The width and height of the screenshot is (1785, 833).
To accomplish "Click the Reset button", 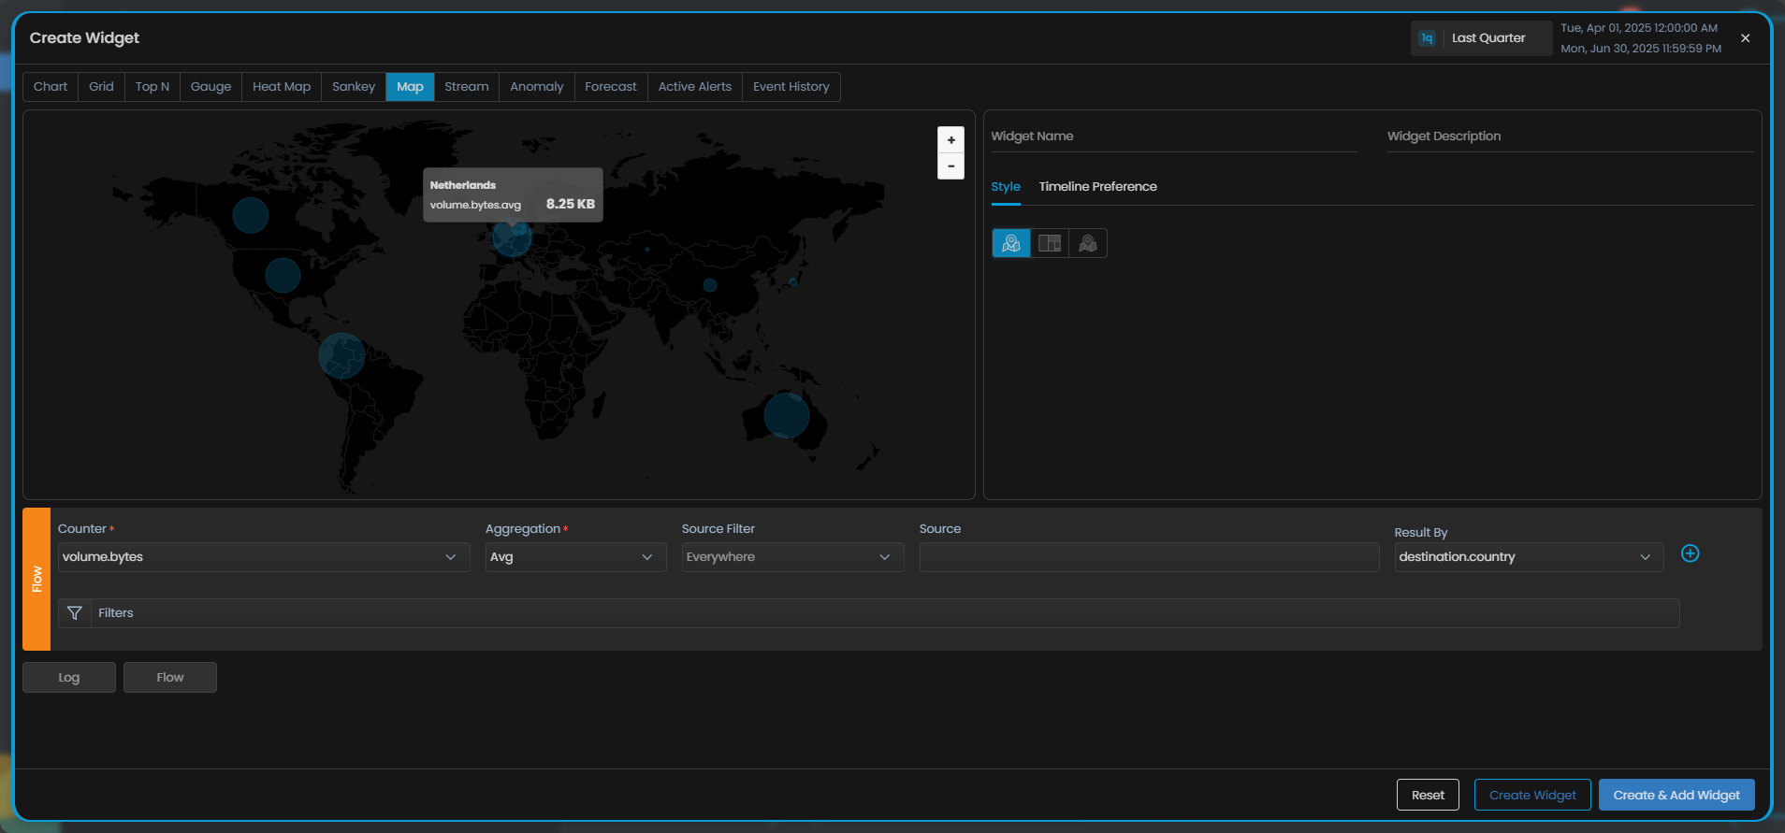I will (x=1428, y=795).
